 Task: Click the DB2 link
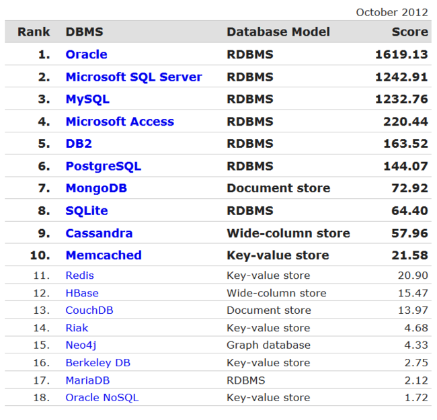[79, 144]
